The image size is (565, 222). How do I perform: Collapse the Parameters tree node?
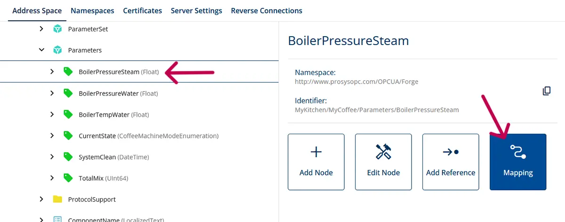(41, 50)
